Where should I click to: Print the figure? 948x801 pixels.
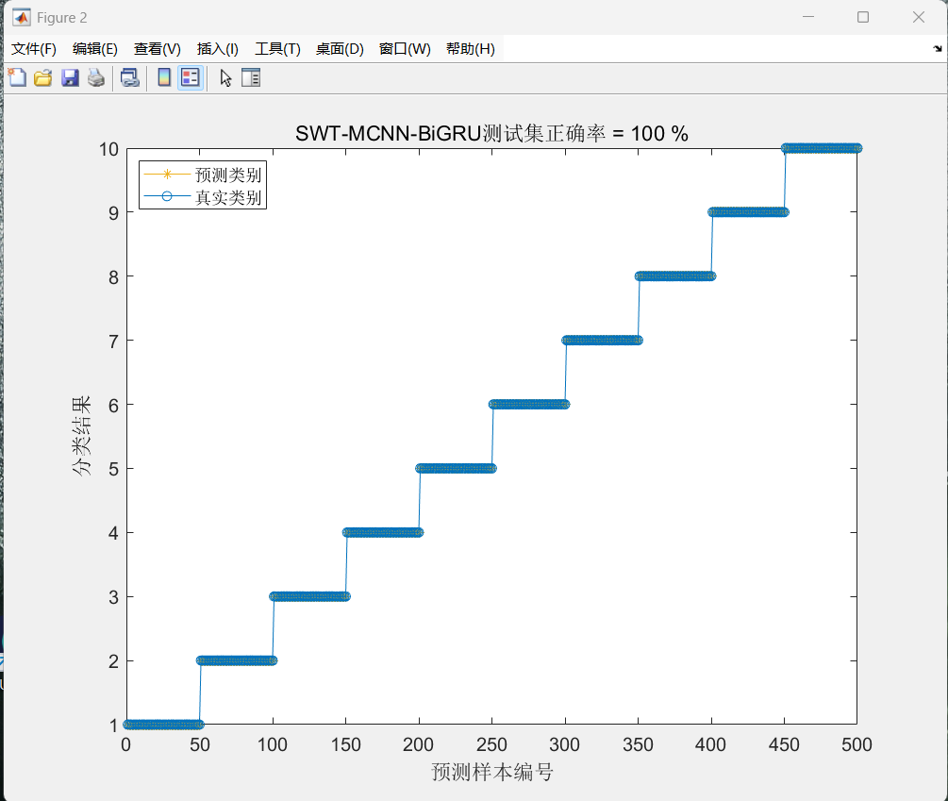point(96,77)
